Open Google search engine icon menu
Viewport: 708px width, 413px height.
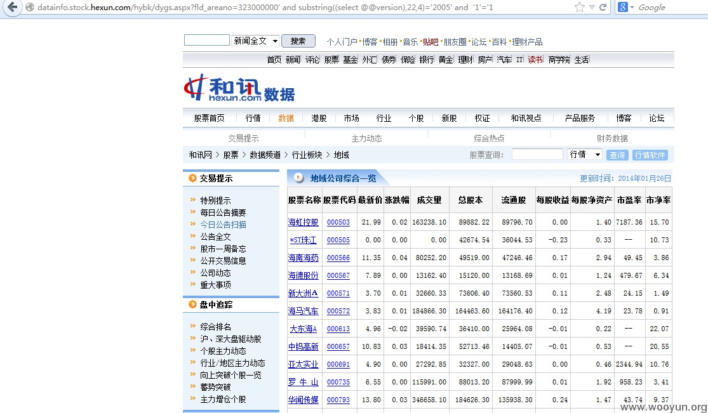pyautogui.click(x=626, y=7)
